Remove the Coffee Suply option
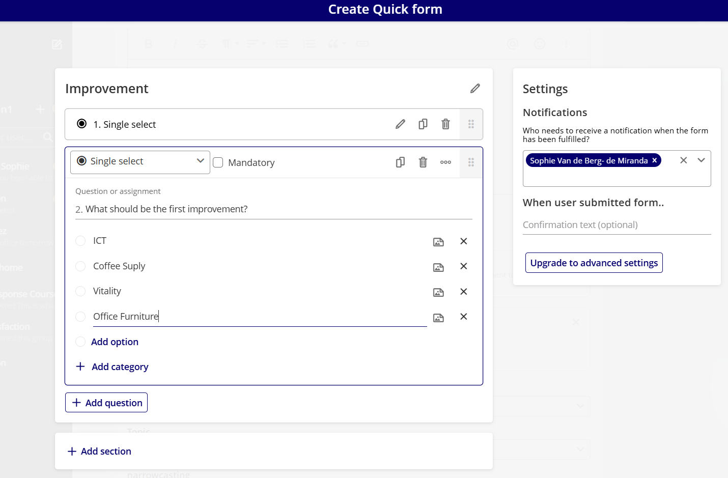The width and height of the screenshot is (728, 478). pos(464,266)
